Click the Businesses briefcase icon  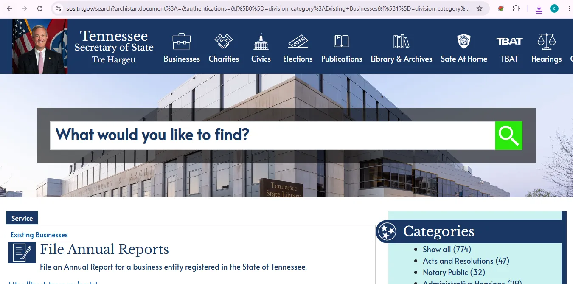(x=182, y=41)
